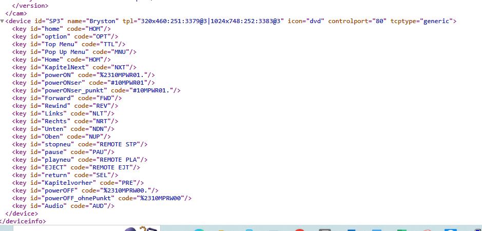Click the key line with id "Links"
Image resolution: width=482 pixels, height=231 pixels.
coord(63,113)
